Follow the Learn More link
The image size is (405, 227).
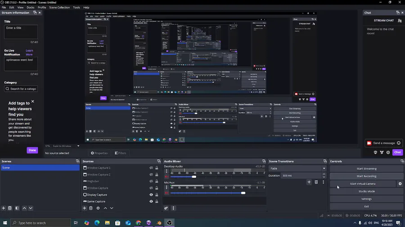[29, 52]
